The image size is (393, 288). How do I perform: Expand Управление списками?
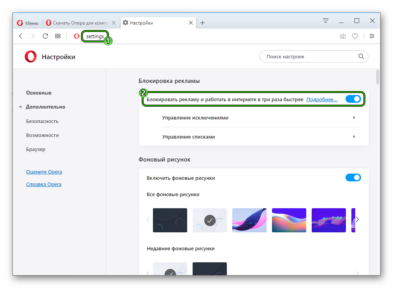[x=261, y=137]
